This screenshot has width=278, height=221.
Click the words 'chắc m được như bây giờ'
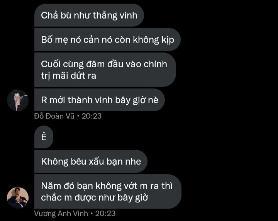click(95, 197)
